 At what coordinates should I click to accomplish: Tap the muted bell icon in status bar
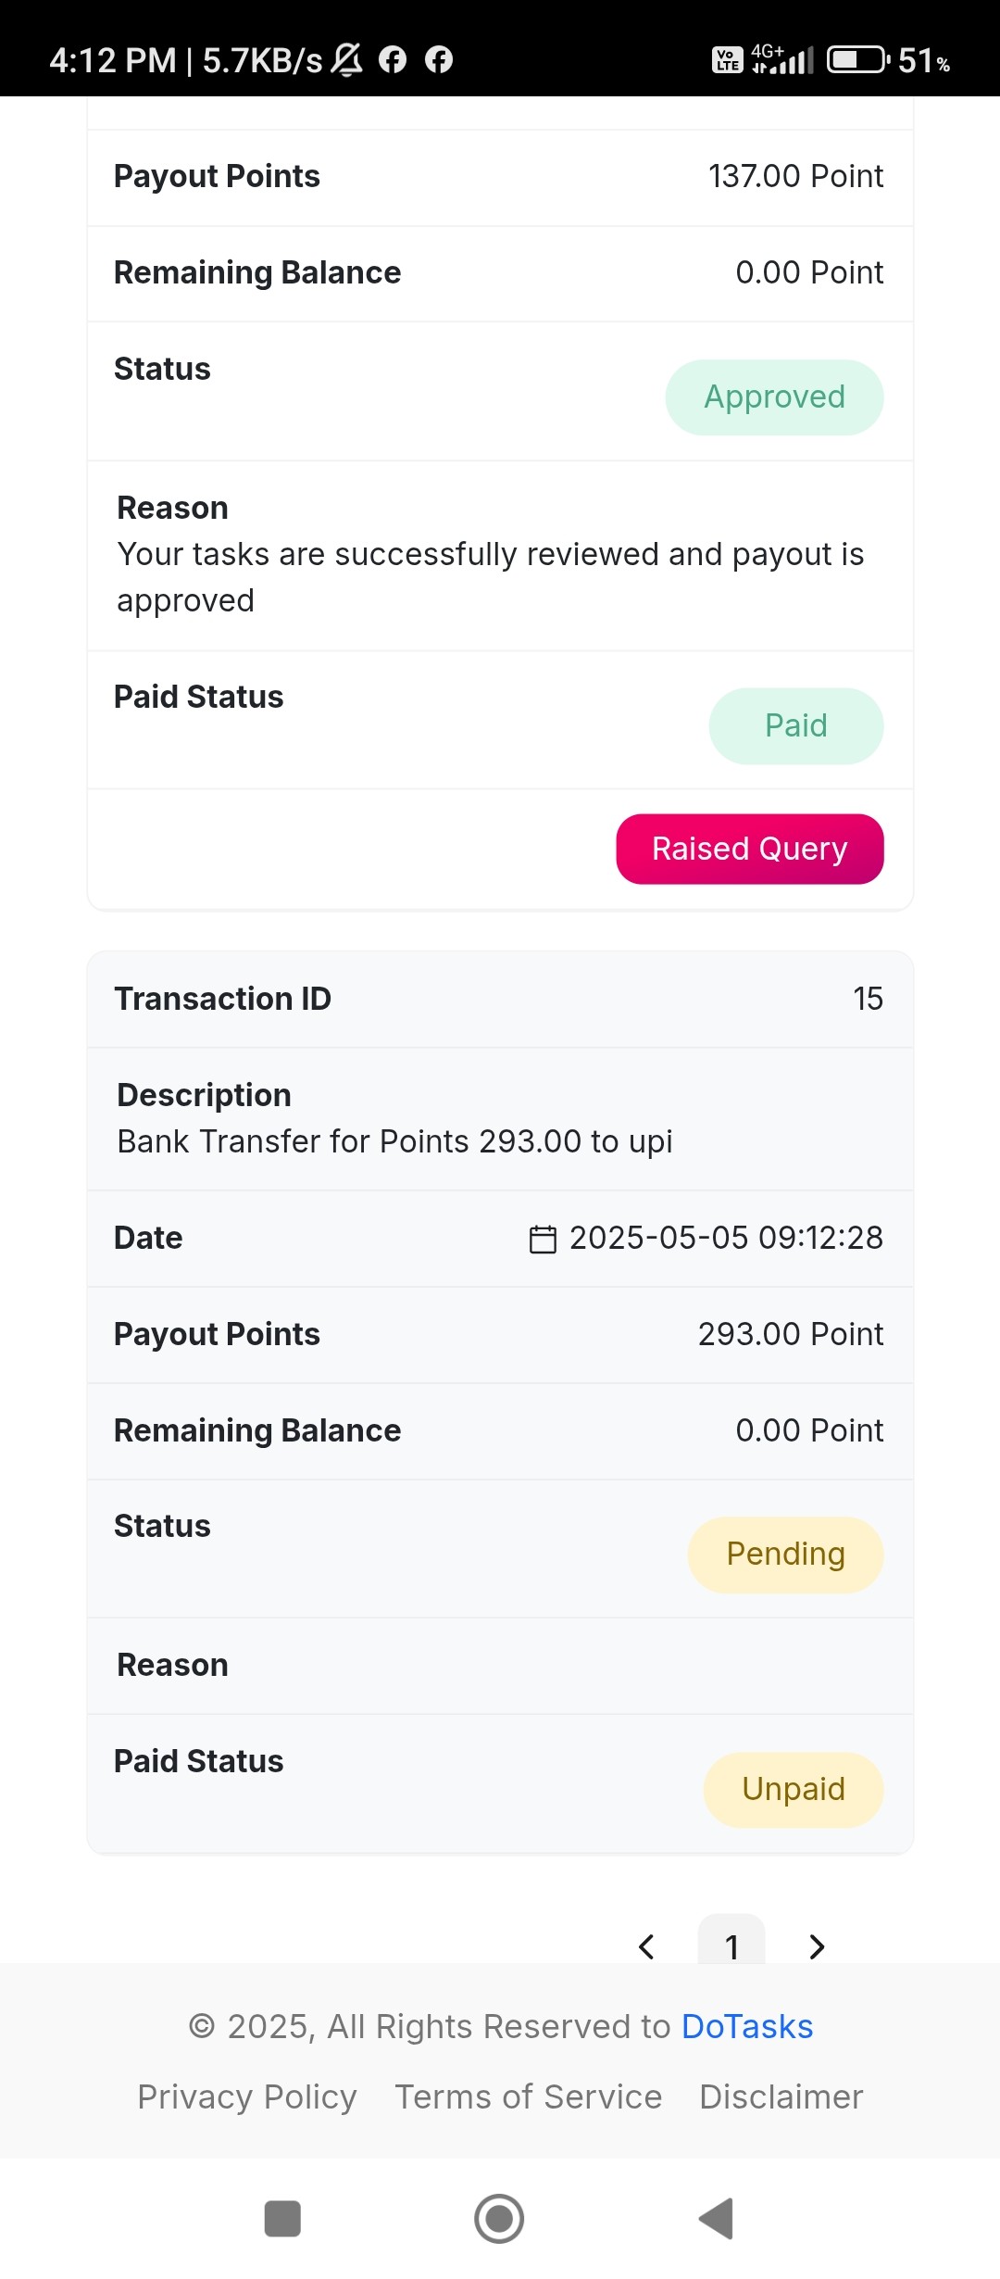347,60
